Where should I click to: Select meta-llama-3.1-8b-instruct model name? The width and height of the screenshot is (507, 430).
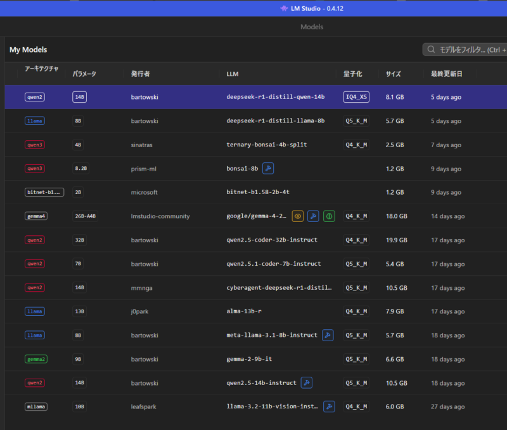point(272,336)
